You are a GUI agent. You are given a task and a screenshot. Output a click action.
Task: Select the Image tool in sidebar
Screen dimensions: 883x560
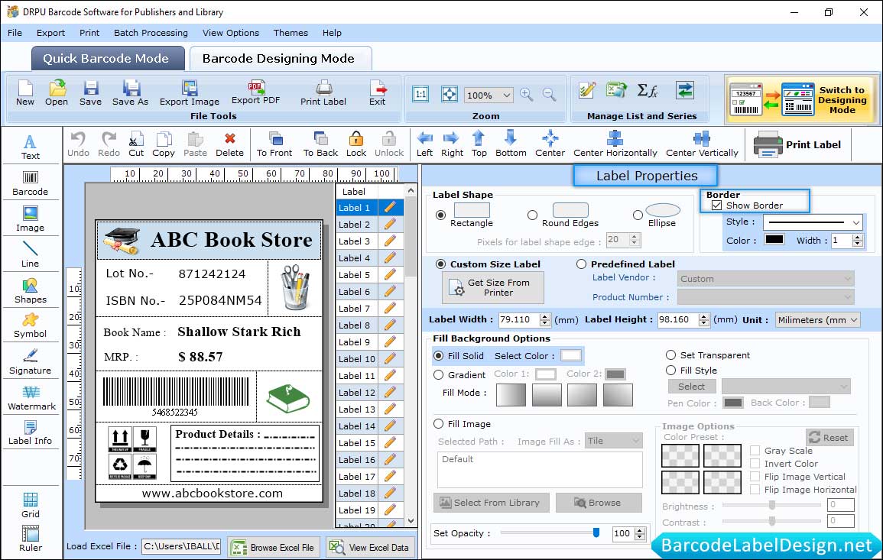pos(31,219)
